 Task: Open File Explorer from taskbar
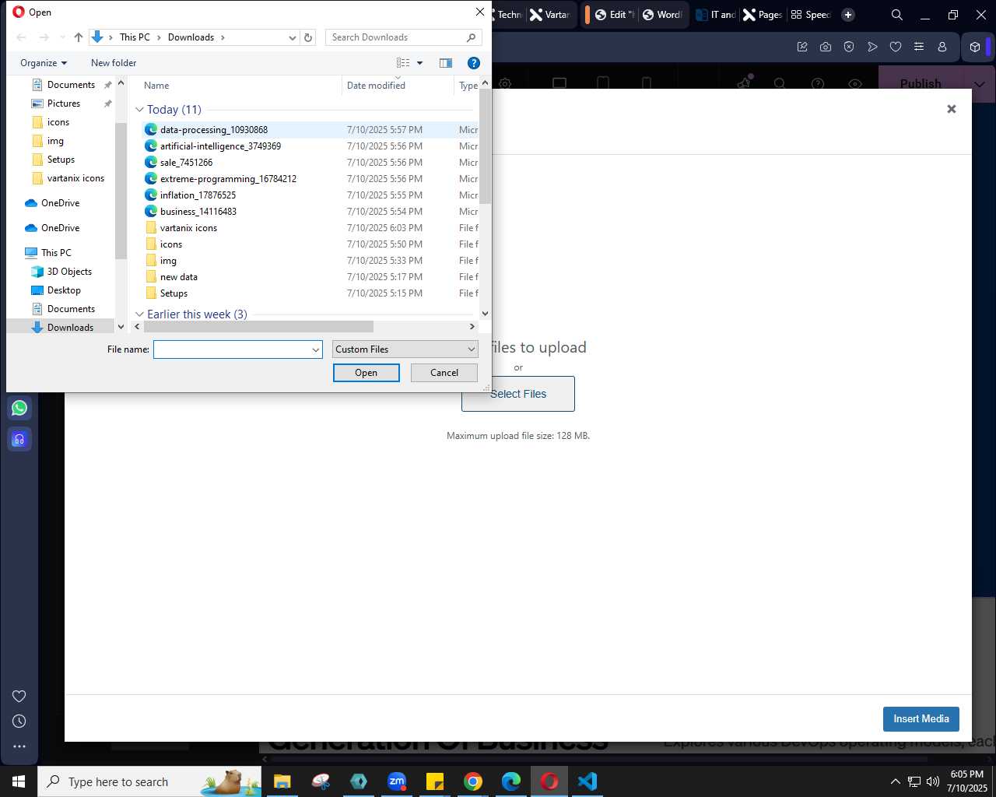pyautogui.click(x=282, y=781)
